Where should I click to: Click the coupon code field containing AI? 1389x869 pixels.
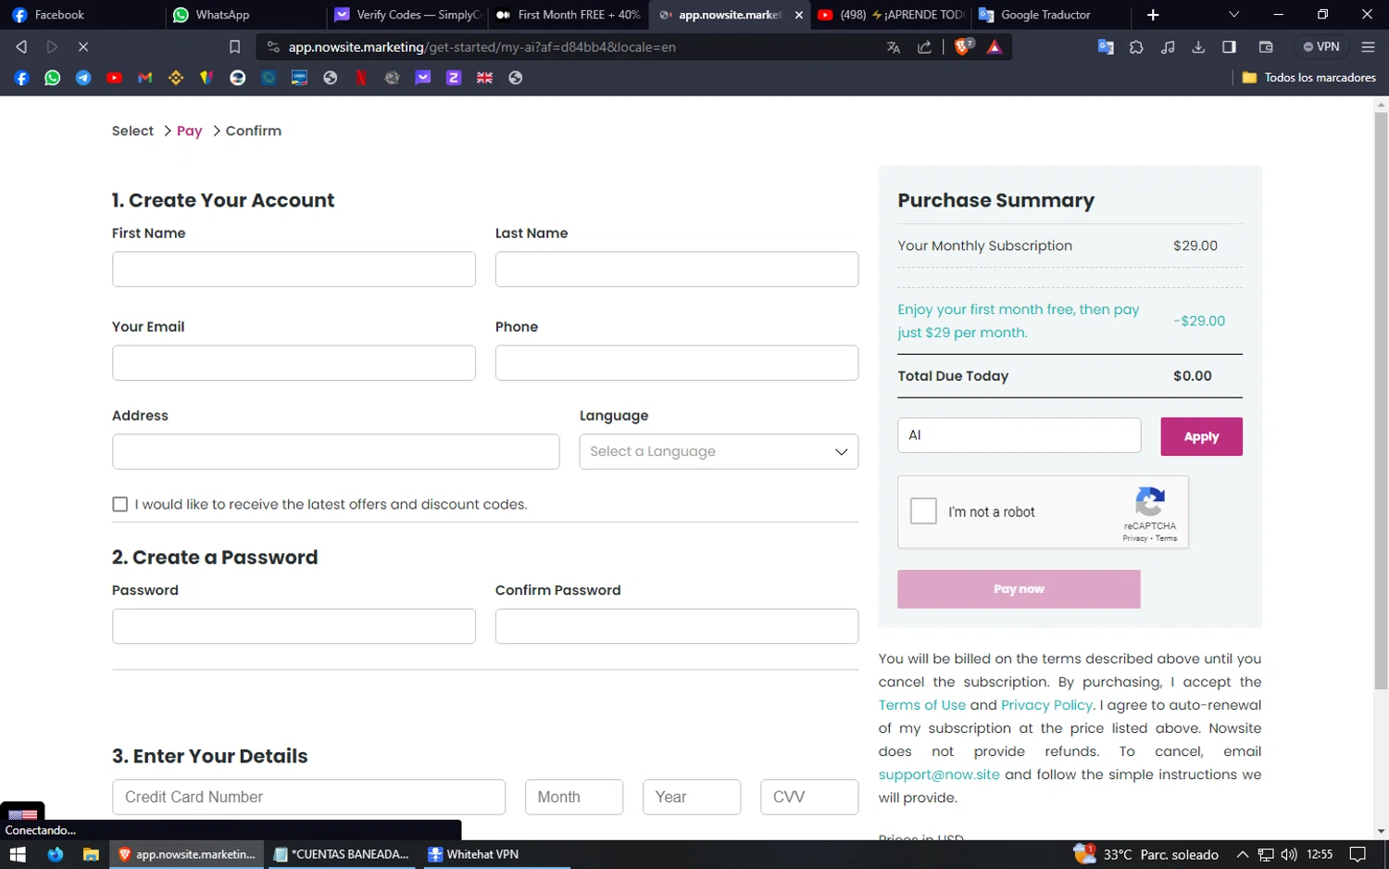[1019, 435]
